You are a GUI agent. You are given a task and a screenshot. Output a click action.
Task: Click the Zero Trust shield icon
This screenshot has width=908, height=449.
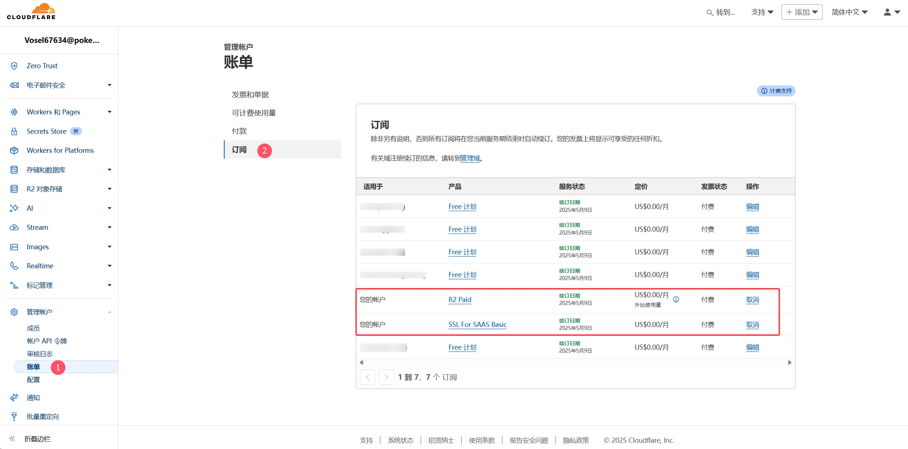click(x=14, y=66)
